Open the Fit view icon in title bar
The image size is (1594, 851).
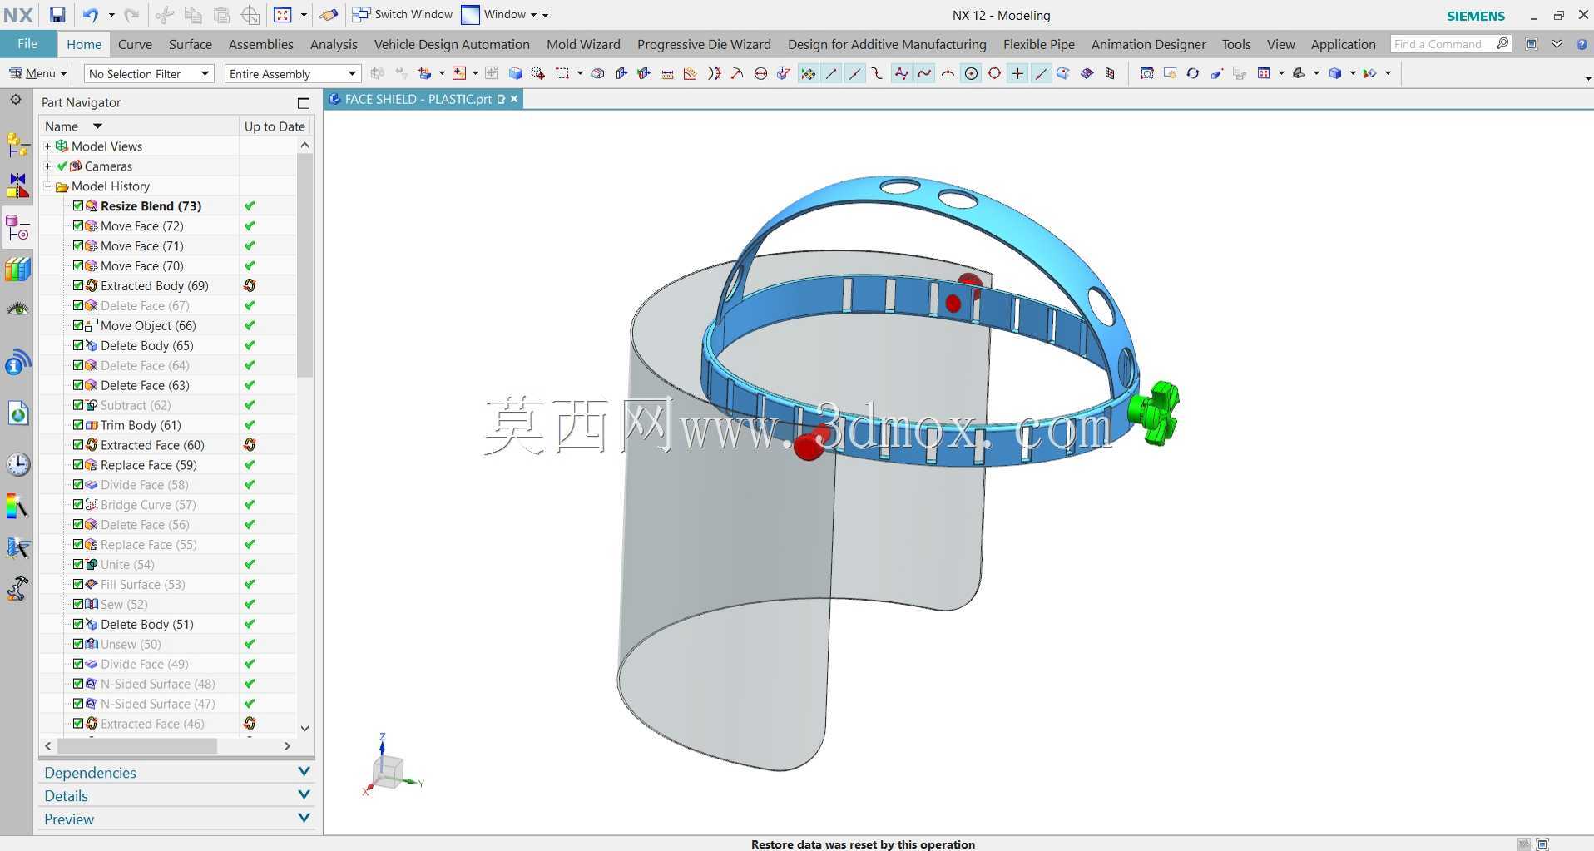tap(283, 15)
